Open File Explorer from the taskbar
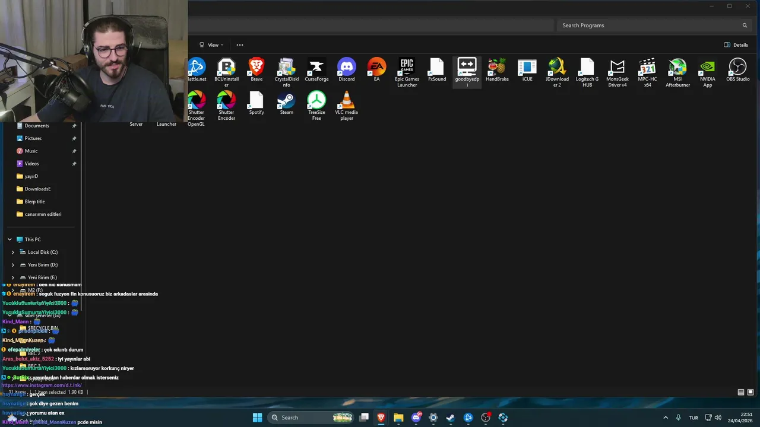 pyautogui.click(x=398, y=418)
